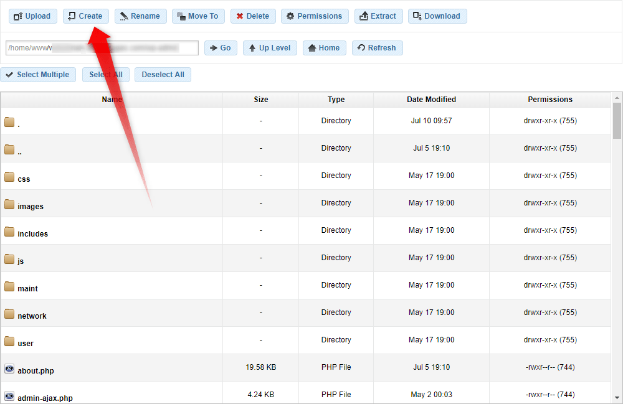Choose the Move To action
The image size is (623, 404).
coord(197,16)
